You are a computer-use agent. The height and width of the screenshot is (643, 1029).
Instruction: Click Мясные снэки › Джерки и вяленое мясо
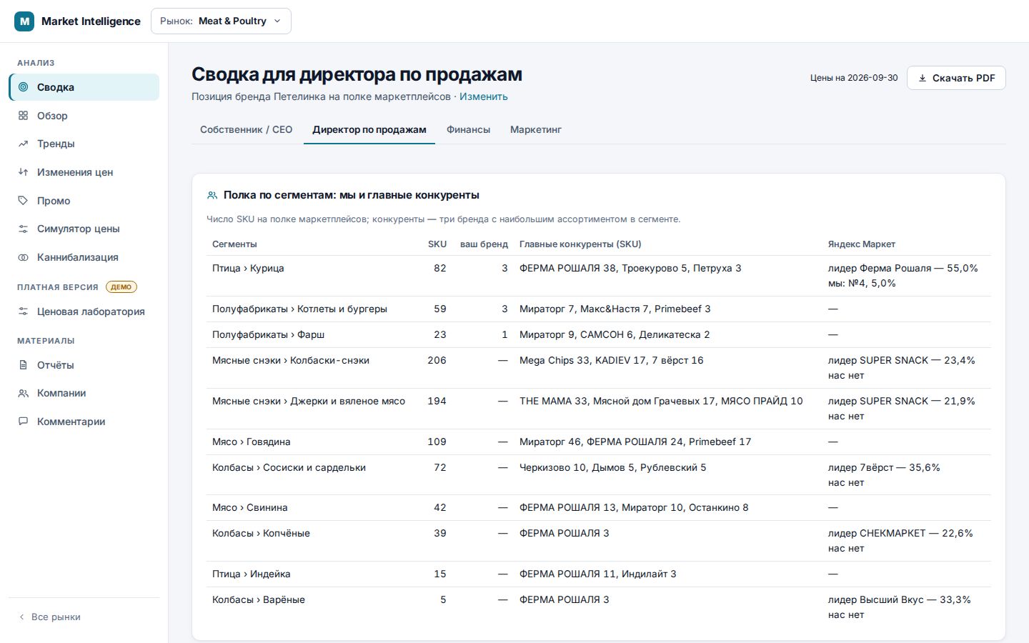[x=309, y=401]
